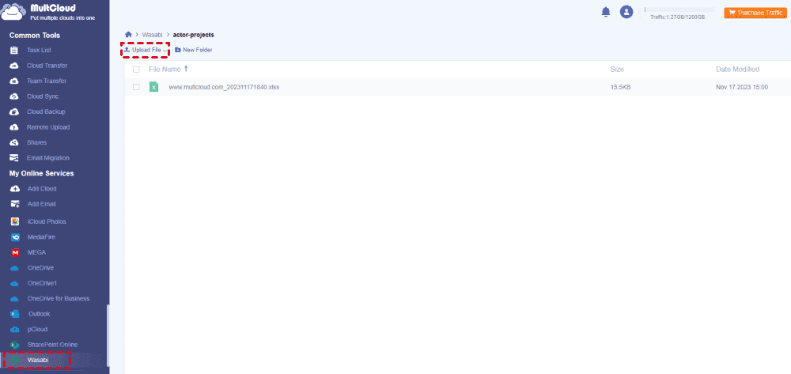This screenshot has width=791, height=374.
Task: Click the Email Migration icon
Action: coord(14,158)
